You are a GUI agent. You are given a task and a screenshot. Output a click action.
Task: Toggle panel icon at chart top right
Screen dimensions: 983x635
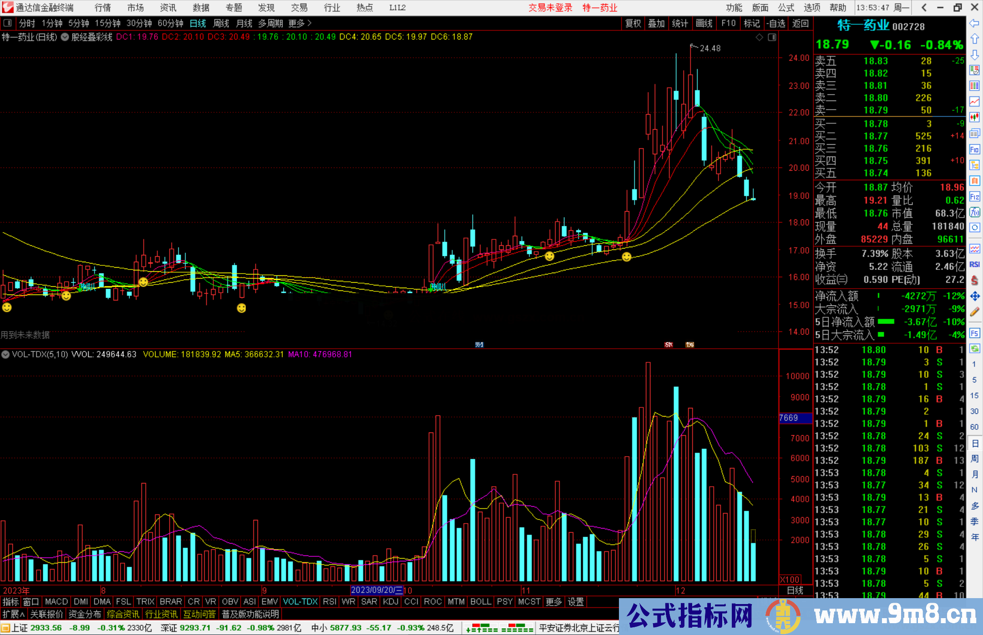click(x=772, y=37)
